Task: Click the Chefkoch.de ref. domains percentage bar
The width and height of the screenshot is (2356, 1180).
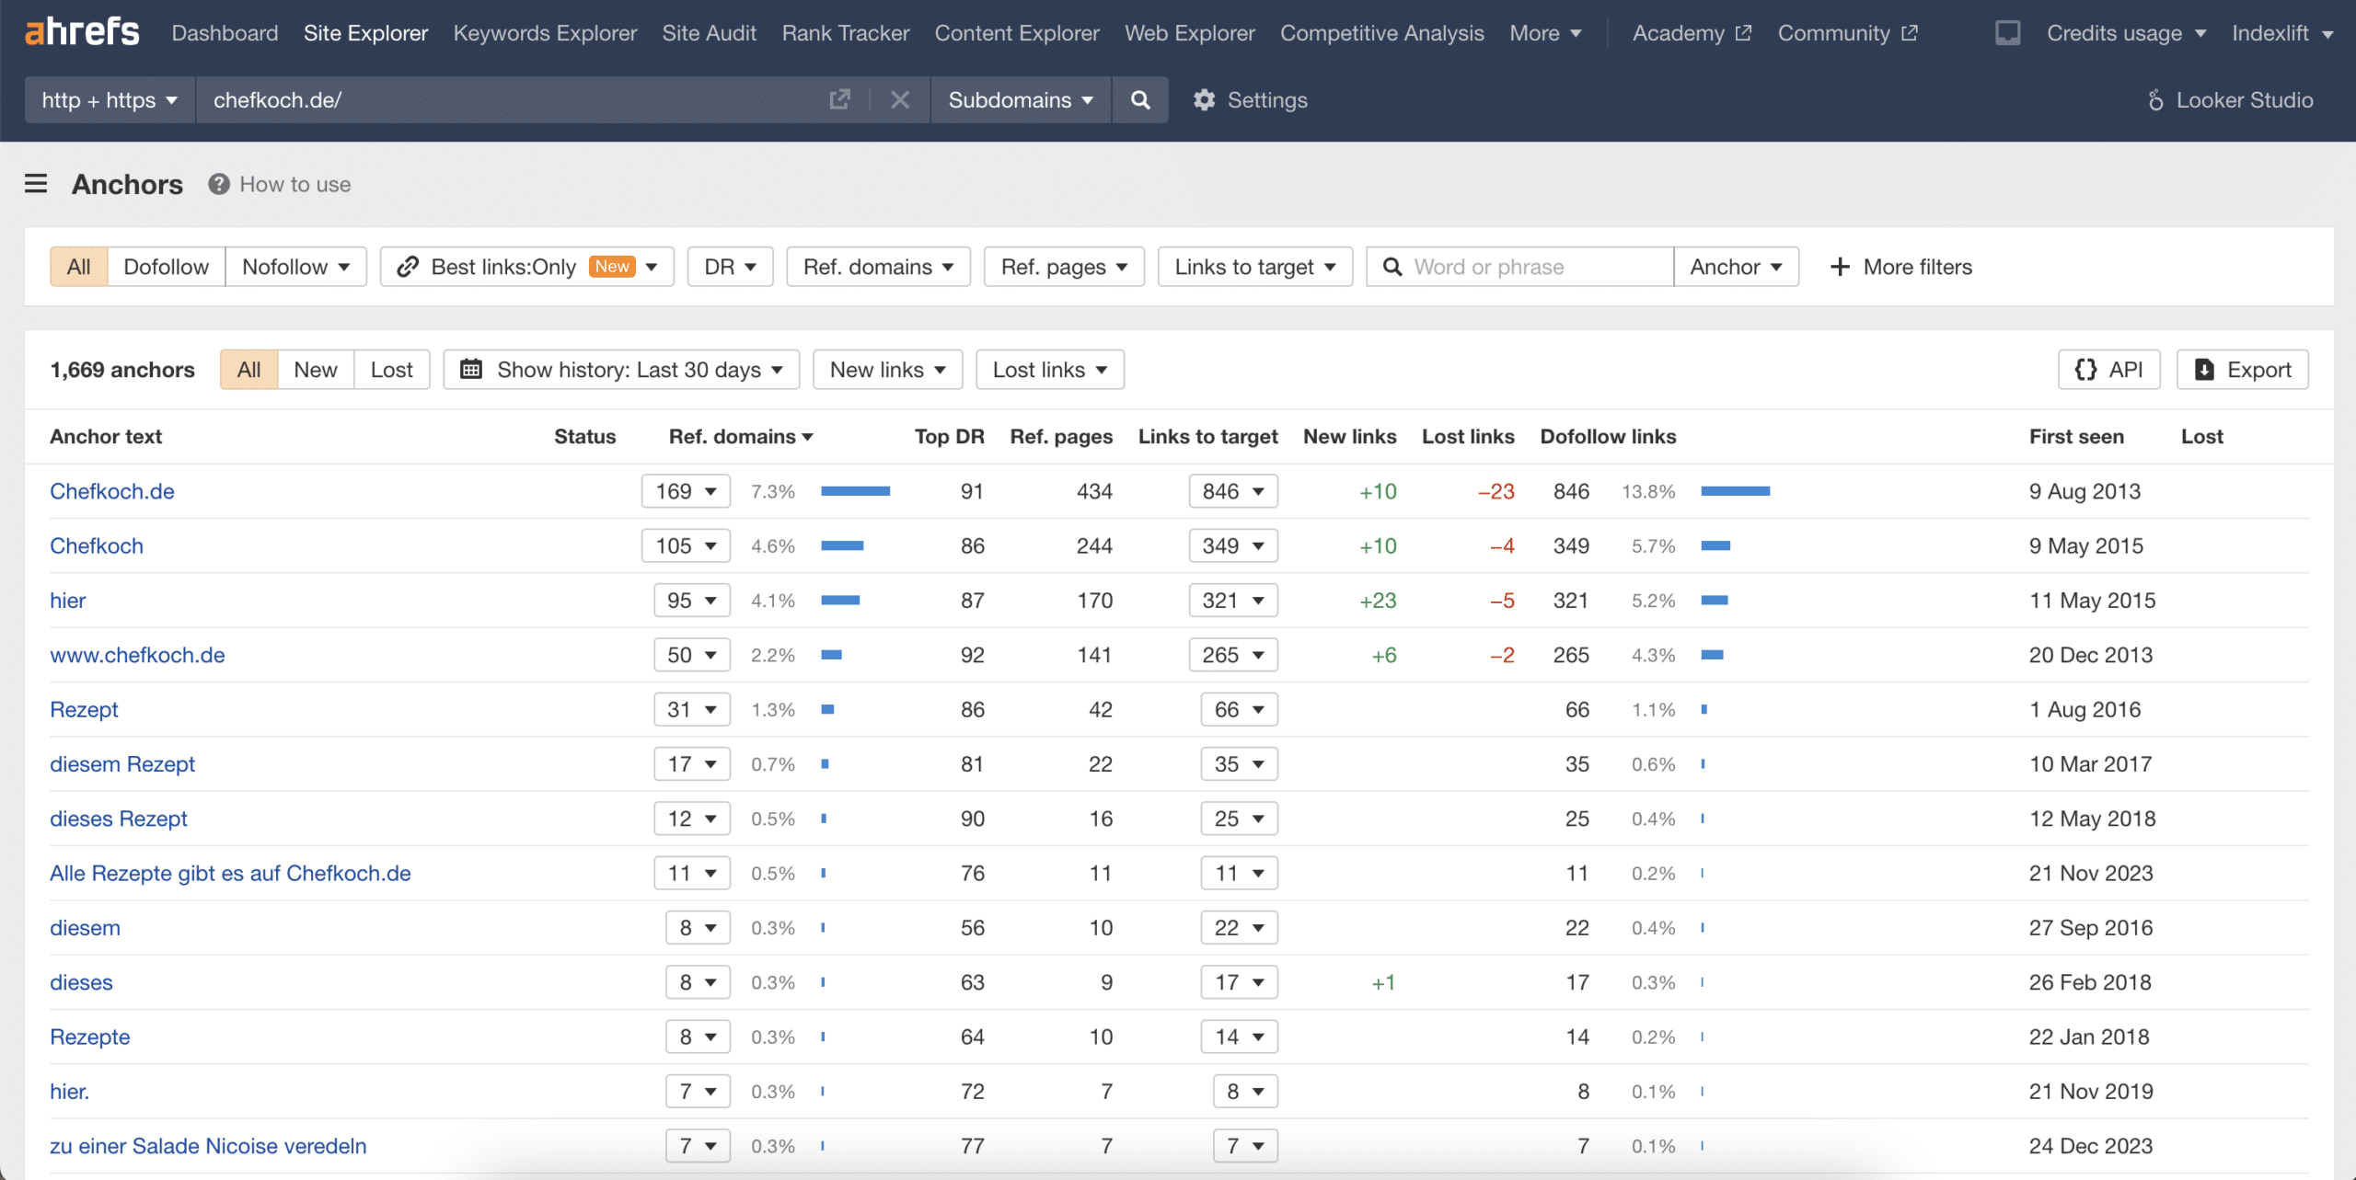Action: tap(855, 491)
